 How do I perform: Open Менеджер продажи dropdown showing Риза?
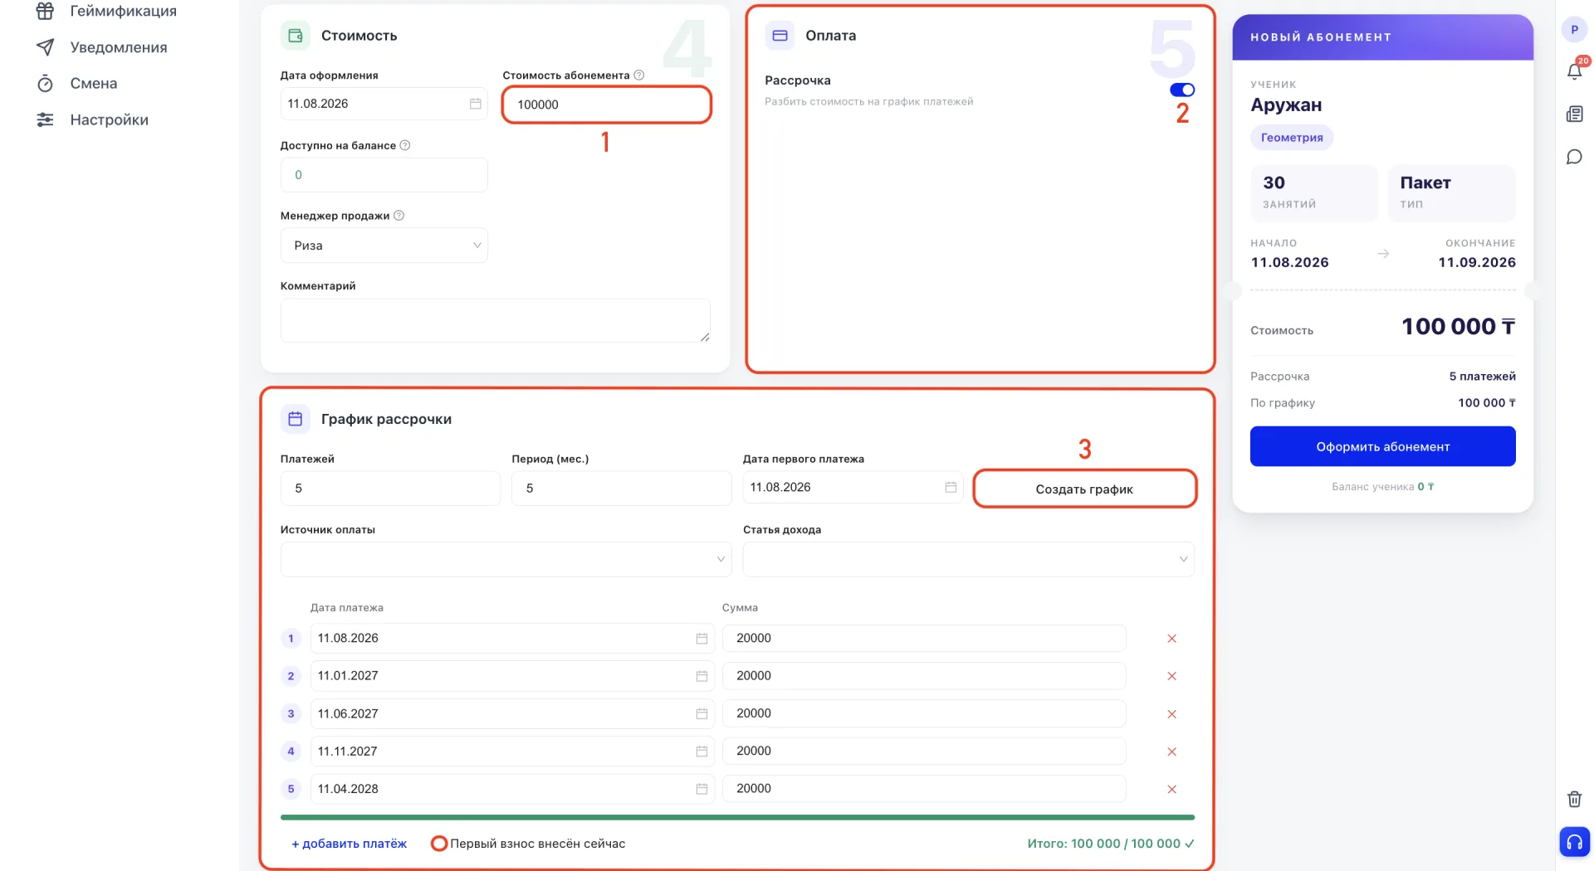click(x=384, y=246)
